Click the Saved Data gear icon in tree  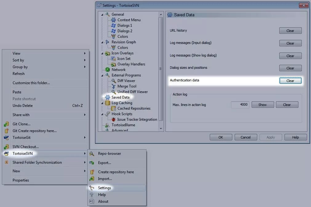coord(107,97)
